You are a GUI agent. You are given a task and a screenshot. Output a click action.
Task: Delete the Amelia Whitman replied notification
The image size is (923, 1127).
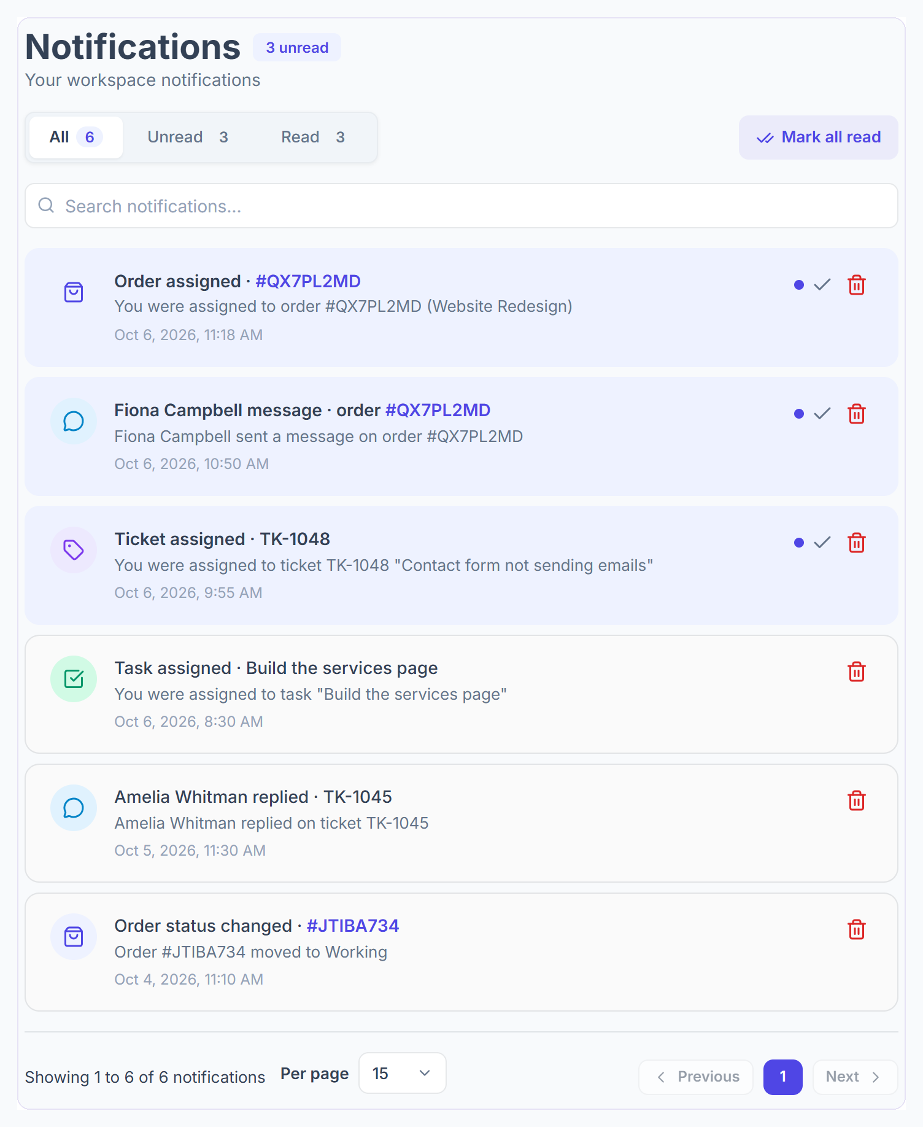[x=857, y=800]
